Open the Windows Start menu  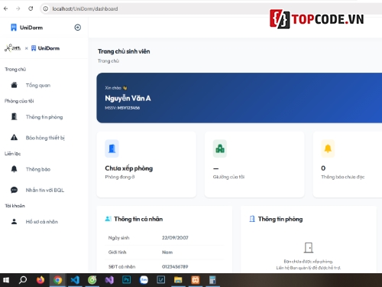pyautogui.click(x=6, y=280)
